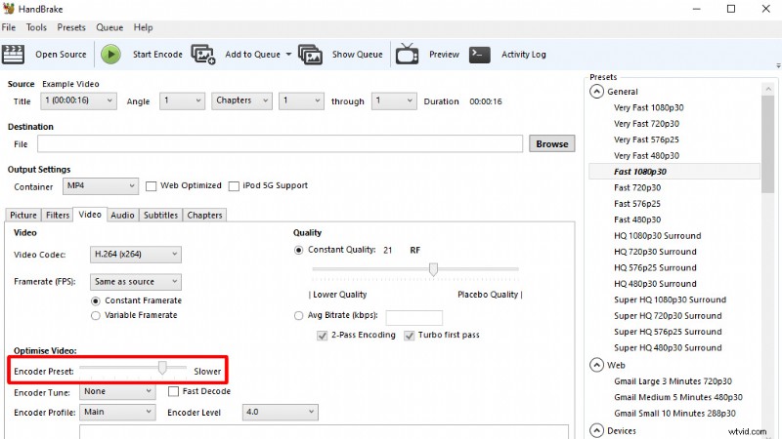Image resolution: width=782 pixels, height=439 pixels.
Task: Click the Preview label
Action: [x=444, y=55]
